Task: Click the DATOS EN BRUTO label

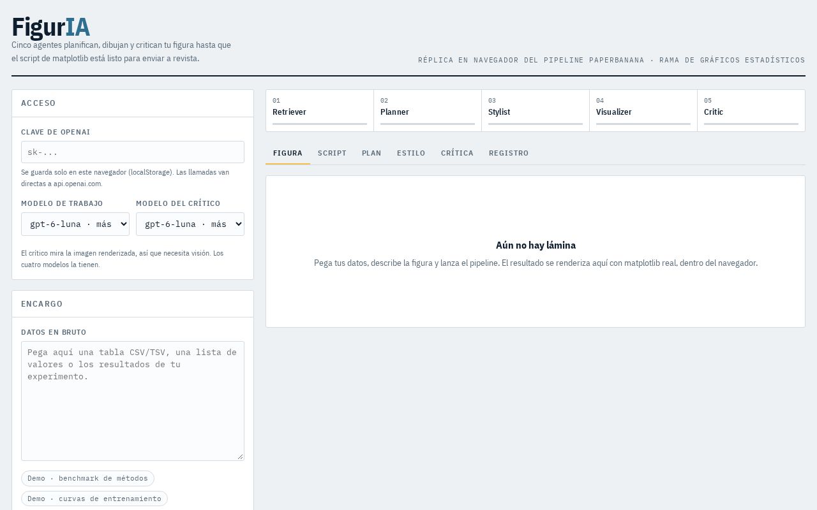Action: point(54,332)
